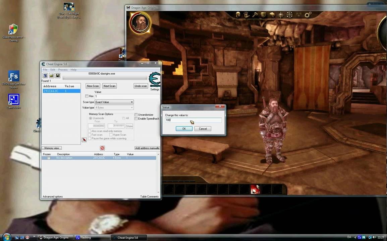Select found address 291C663C in results list
This screenshot has width=387, height=241.
click(61, 91)
